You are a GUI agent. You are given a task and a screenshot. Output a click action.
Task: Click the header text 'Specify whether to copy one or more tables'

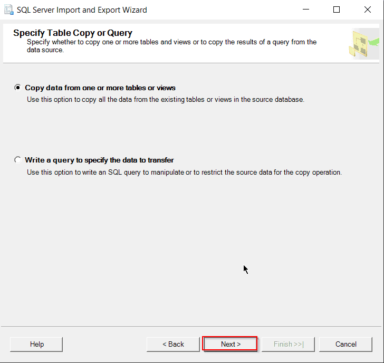pos(171,46)
